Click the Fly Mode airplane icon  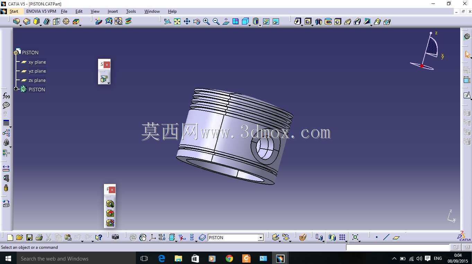[167, 21]
